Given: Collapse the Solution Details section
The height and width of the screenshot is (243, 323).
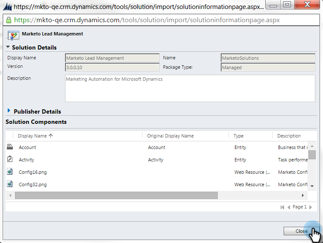Looking at the screenshot, I should [8, 47].
